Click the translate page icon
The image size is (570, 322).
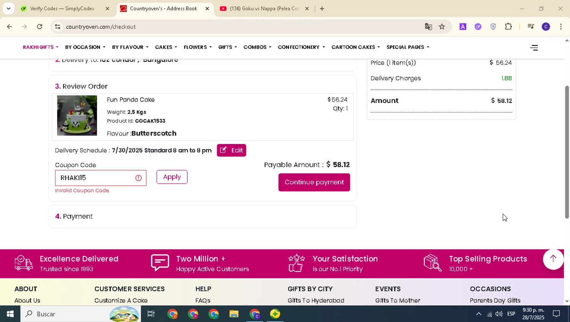point(428,27)
